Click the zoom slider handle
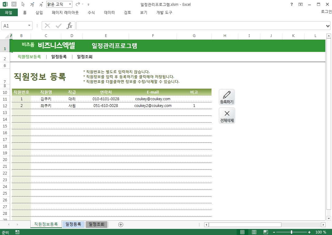The image size is (332, 235). point(291,232)
